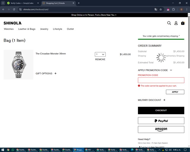
Task: Open the shopping bag icon
Action: click(183, 23)
